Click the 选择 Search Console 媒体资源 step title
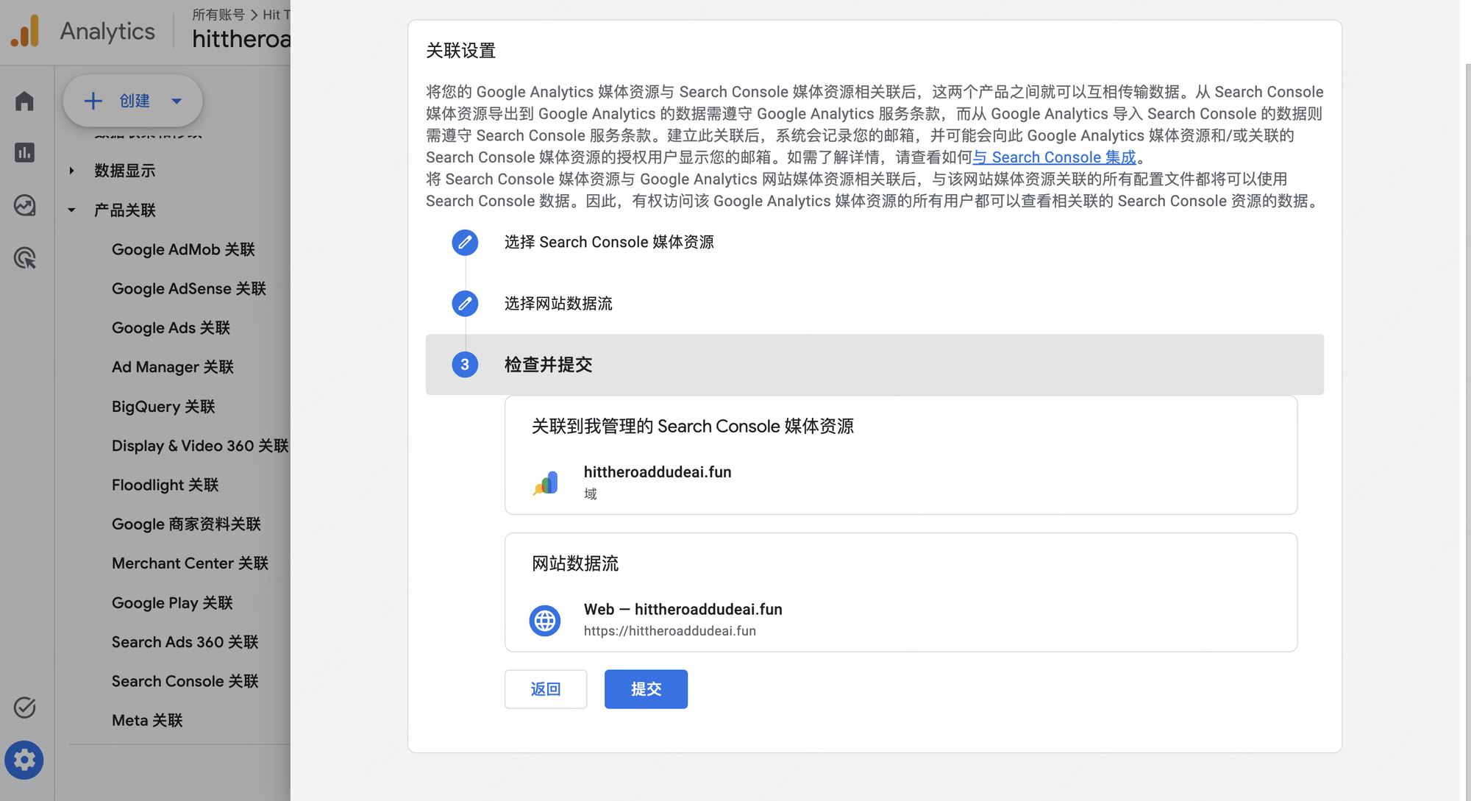 [609, 242]
